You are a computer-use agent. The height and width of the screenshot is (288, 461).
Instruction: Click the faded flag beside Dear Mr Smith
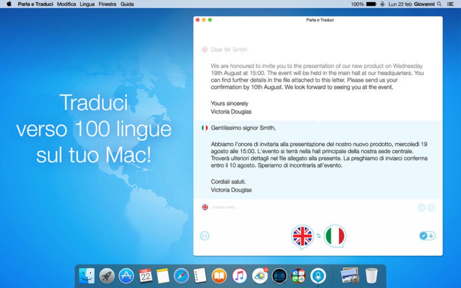205,50
